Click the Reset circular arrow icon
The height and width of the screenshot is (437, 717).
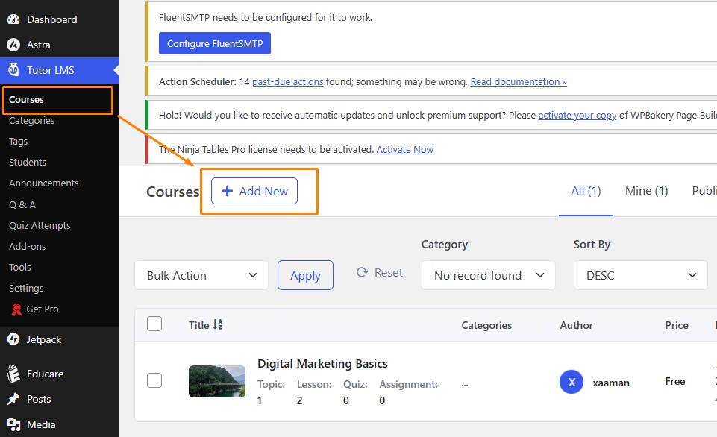(362, 272)
